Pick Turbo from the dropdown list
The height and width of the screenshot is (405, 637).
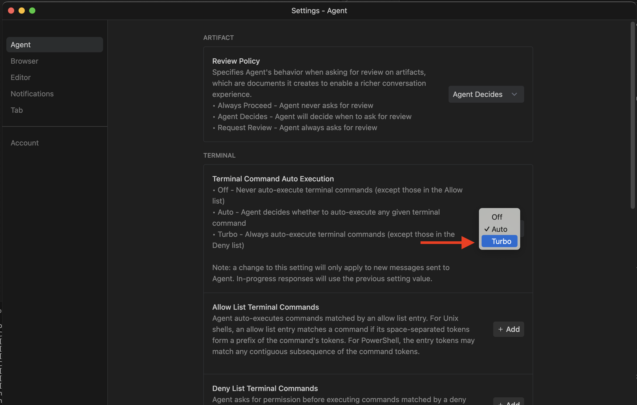tap(501, 241)
